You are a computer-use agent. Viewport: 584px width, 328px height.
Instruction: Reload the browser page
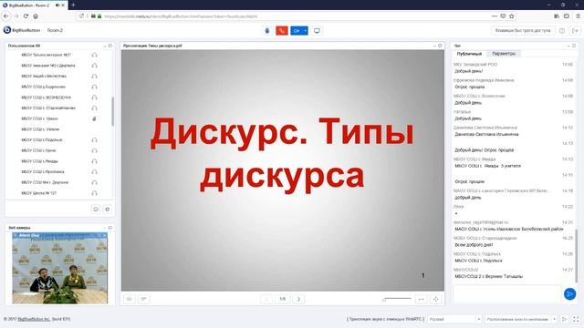[x=26, y=16]
